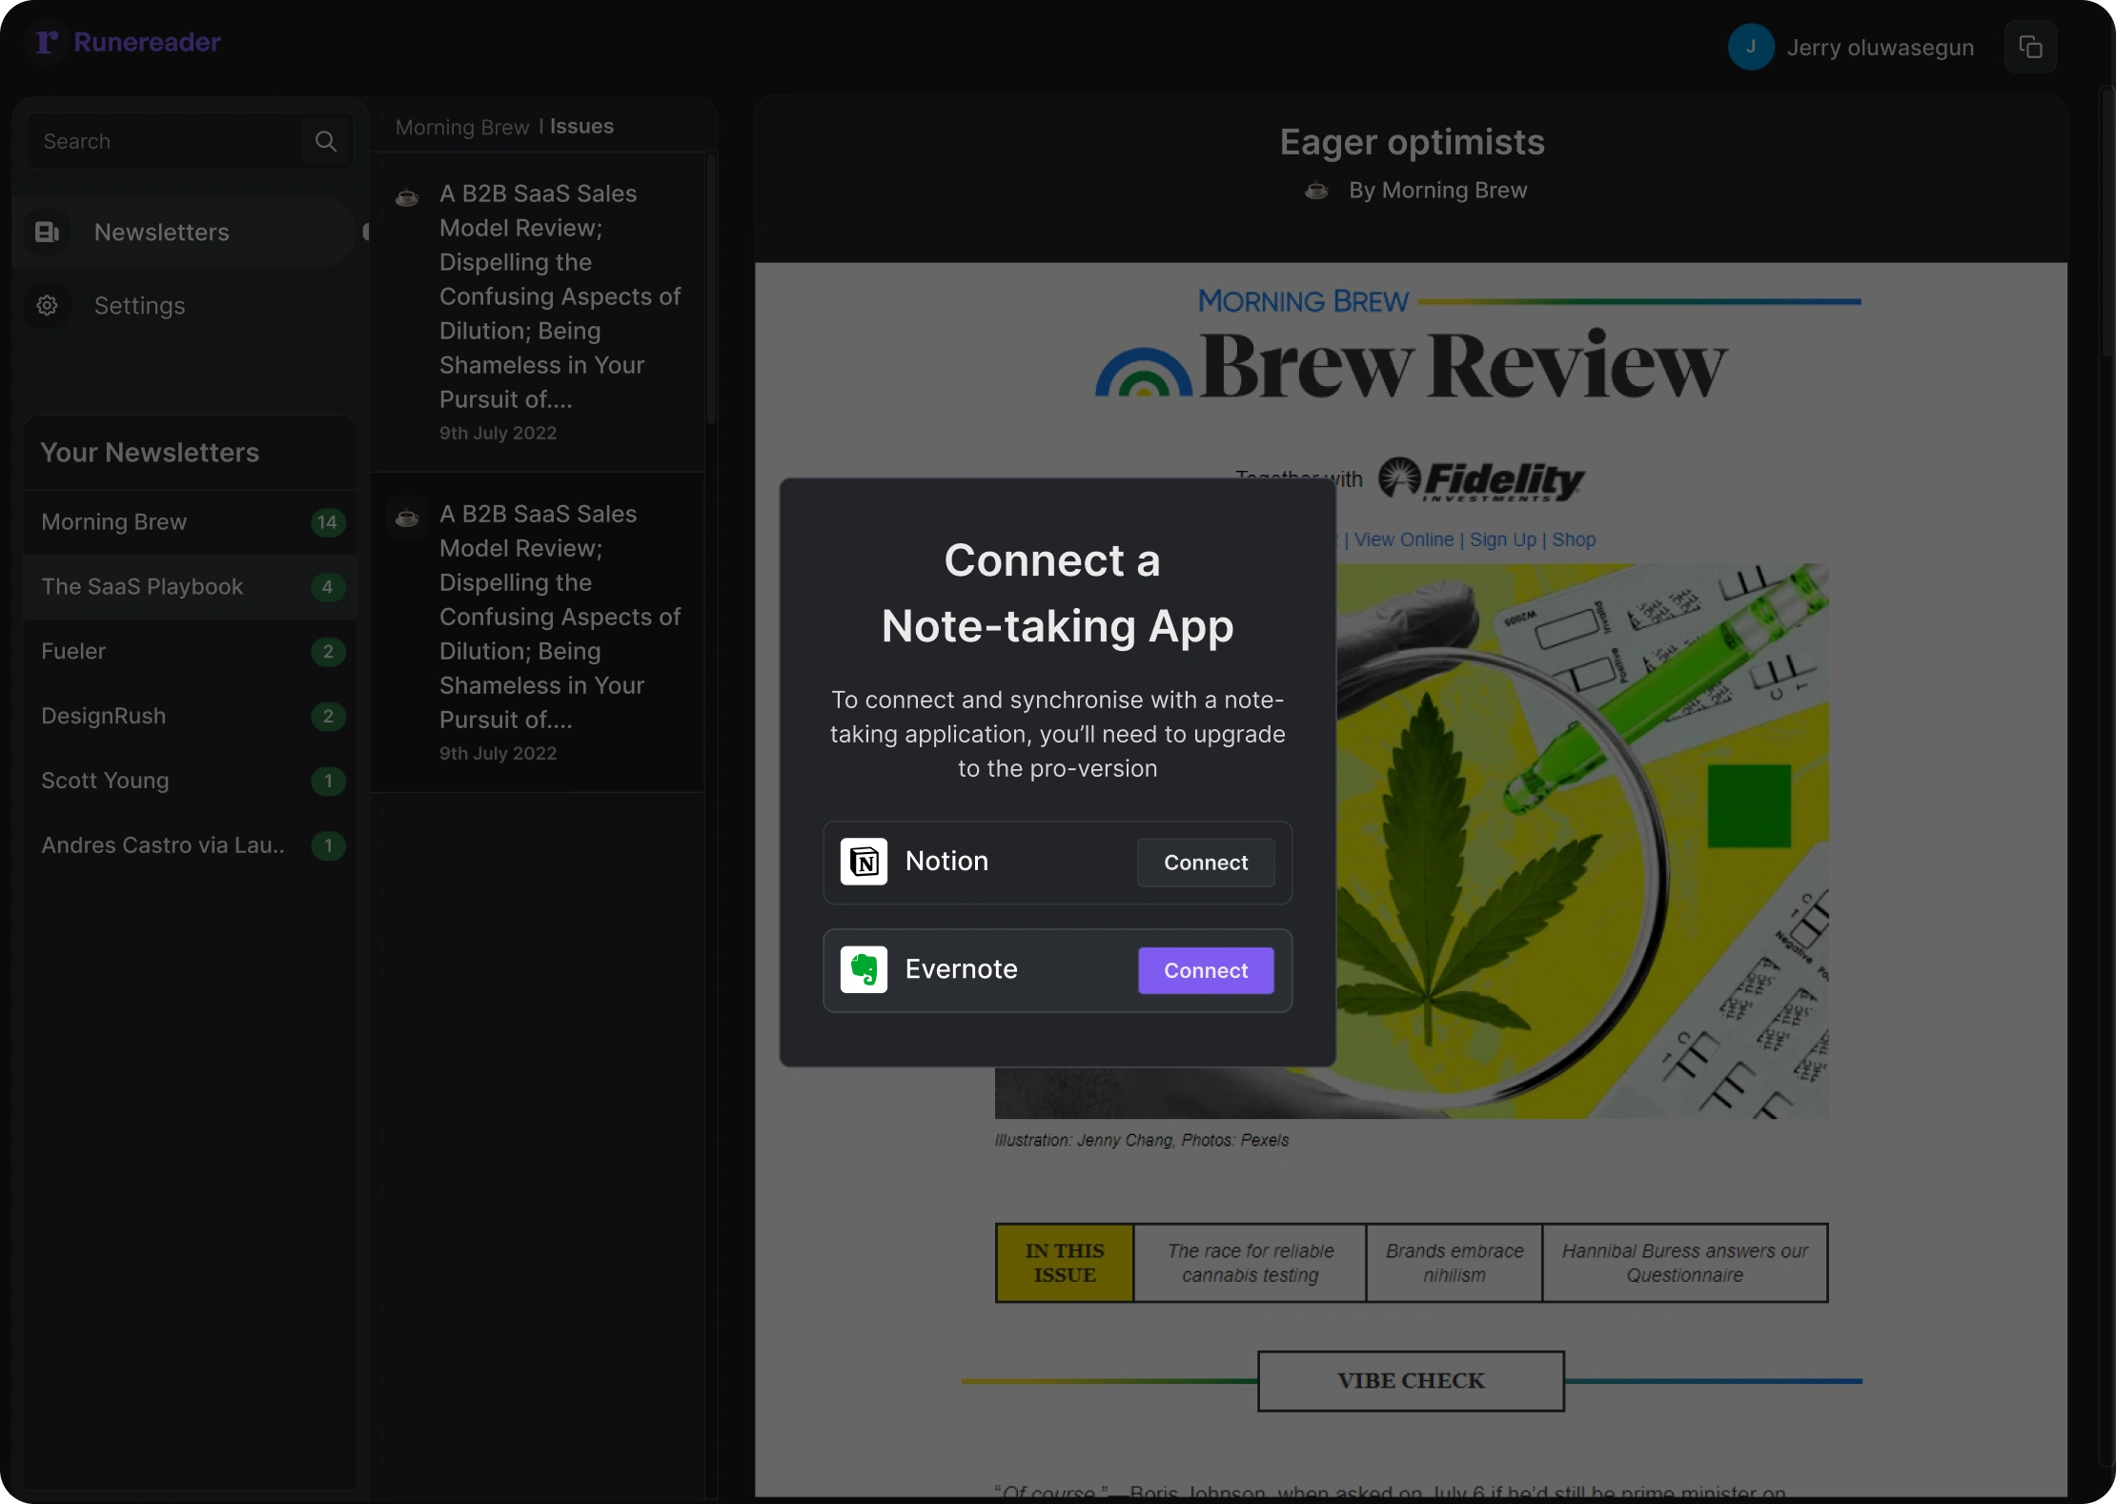Connect the Notion app
2116x1504 pixels.
[1206, 863]
